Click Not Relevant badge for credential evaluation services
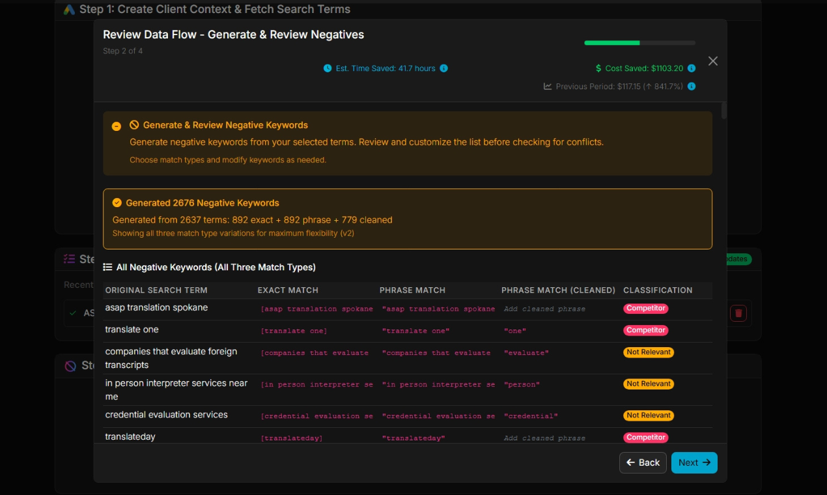827x495 pixels. tap(648, 416)
